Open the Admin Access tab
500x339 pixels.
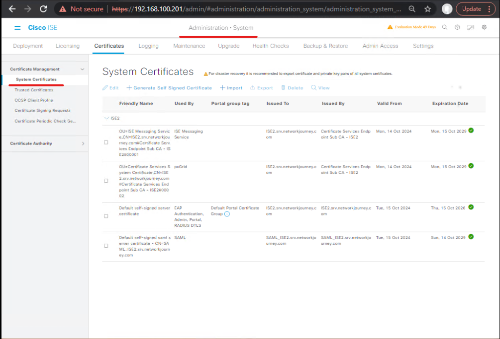tap(381, 46)
